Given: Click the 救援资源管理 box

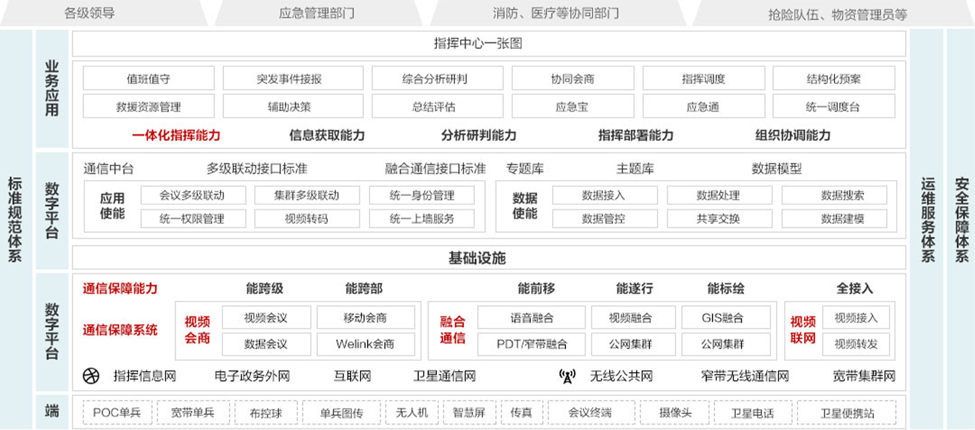Looking at the screenshot, I should (148, 106).
